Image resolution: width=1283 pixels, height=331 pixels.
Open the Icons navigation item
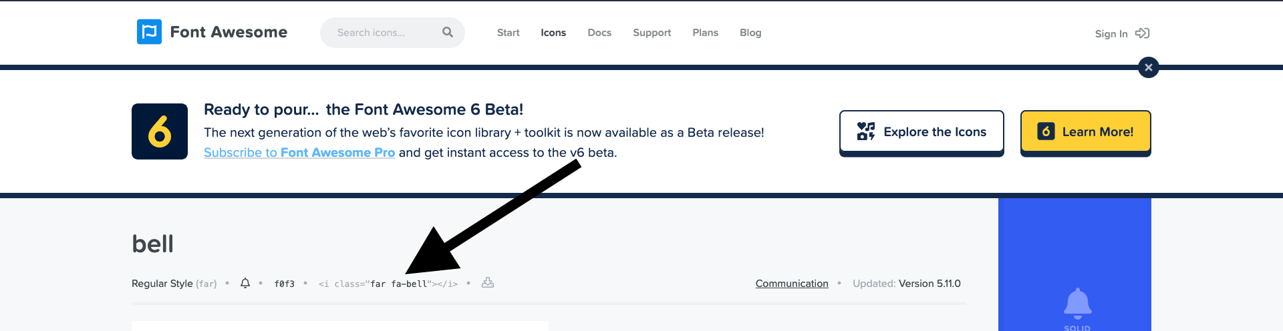tap(553, 33)
